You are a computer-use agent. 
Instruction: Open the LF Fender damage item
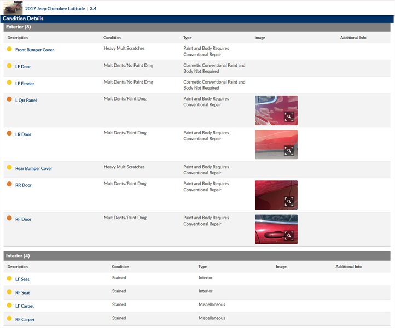click(x=25, y=84)
